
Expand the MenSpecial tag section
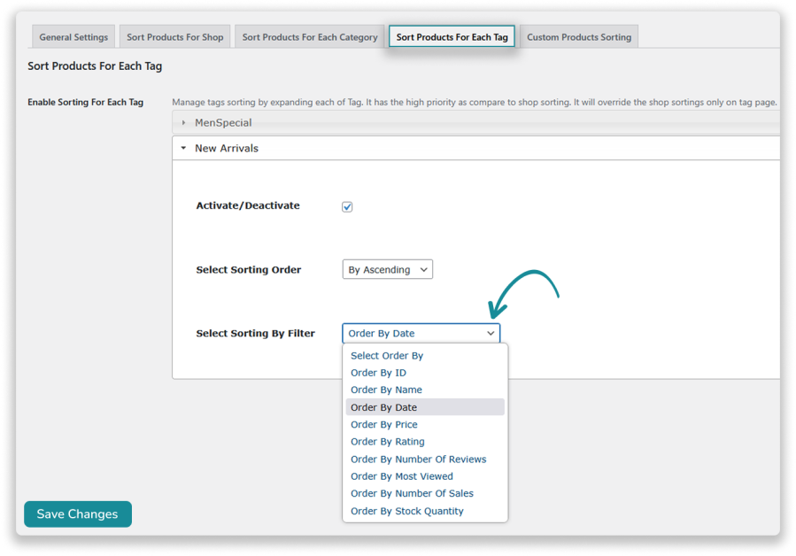(x=223, y=123)
